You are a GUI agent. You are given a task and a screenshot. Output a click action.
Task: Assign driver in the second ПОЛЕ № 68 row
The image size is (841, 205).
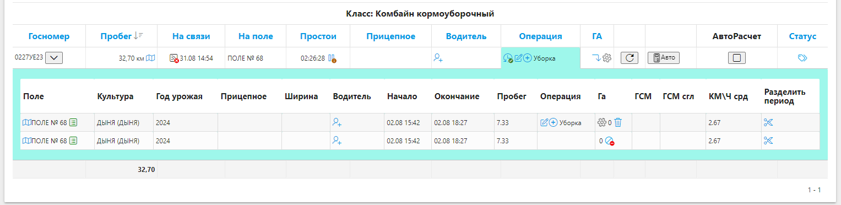(337, 141)
